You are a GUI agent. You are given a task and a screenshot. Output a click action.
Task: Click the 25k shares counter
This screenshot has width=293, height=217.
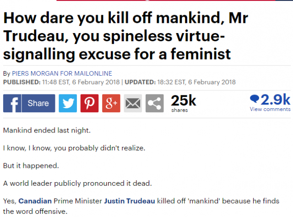(x=183, y=103)
